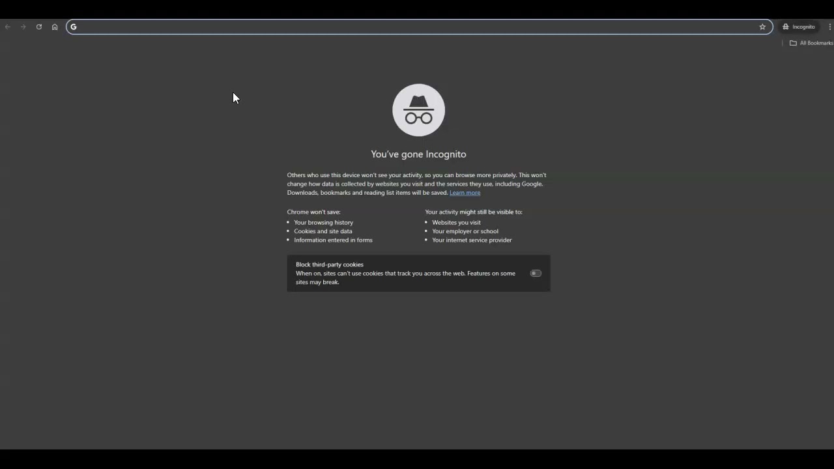Image resolution: width=834 pixels, height=469 pixels.
Task: Click the "Block third-party cookies" title
Action: tap(330, 264)
